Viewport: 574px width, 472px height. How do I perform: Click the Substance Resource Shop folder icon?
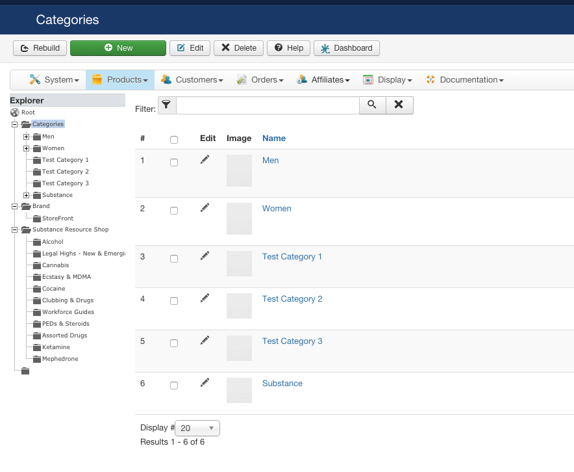pyautogui.click(x=26, y=230)
